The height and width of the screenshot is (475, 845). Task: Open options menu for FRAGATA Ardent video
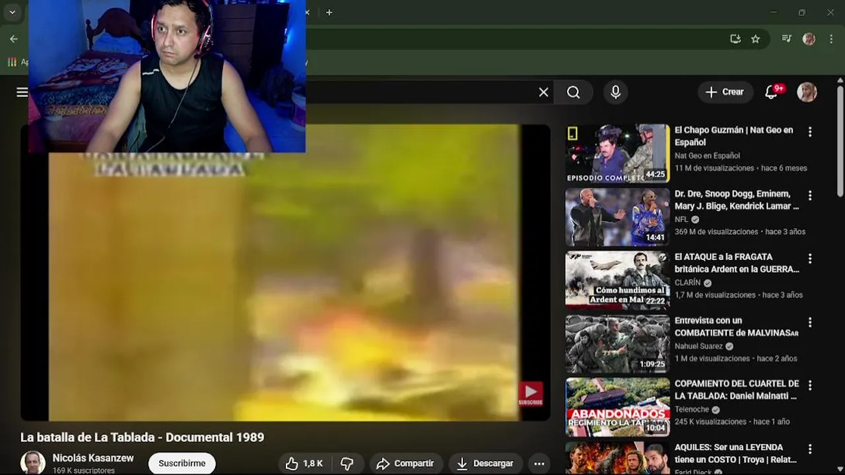[x=810, y=259]
